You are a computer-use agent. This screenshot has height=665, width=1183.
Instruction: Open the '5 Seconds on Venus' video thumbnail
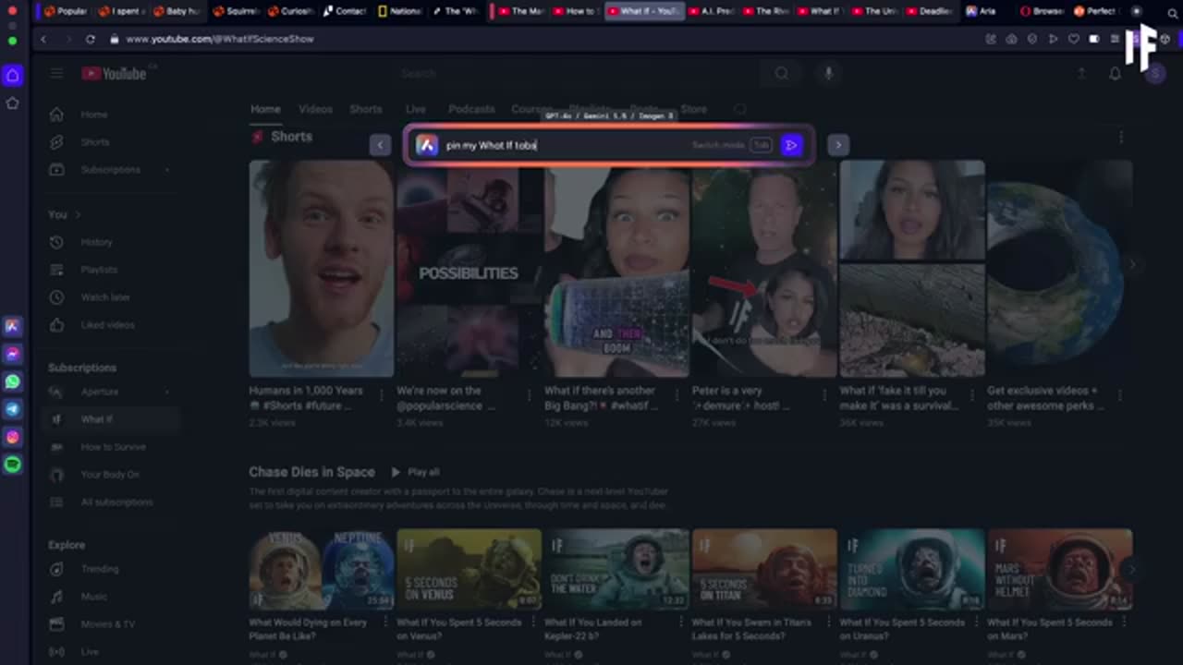click(x=469, y=569)
